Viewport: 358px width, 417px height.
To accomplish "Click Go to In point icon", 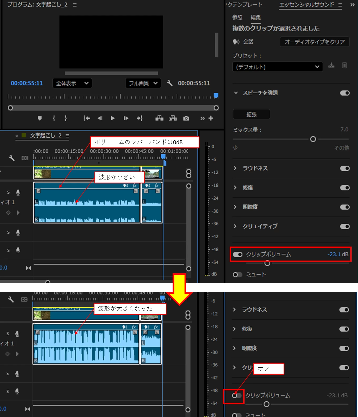I will pyautogui.click(x=87, y=118).
